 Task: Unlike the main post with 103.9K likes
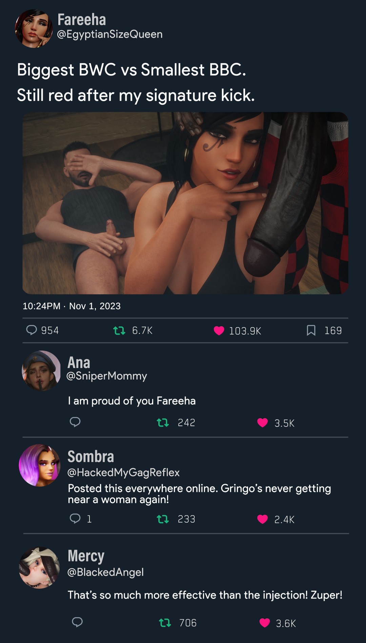[219, 330]
